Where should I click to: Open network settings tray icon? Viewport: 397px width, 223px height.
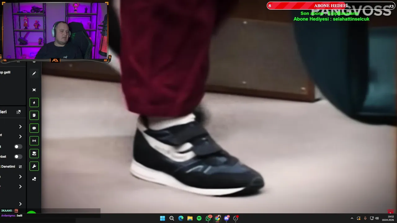click(372, 218)
